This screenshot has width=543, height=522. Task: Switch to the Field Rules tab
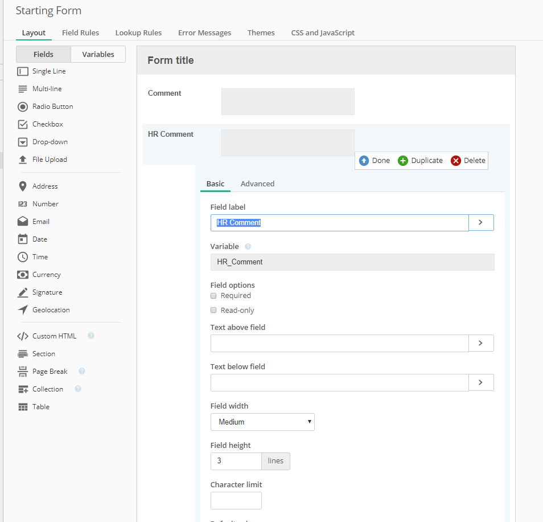coord(80,32)
